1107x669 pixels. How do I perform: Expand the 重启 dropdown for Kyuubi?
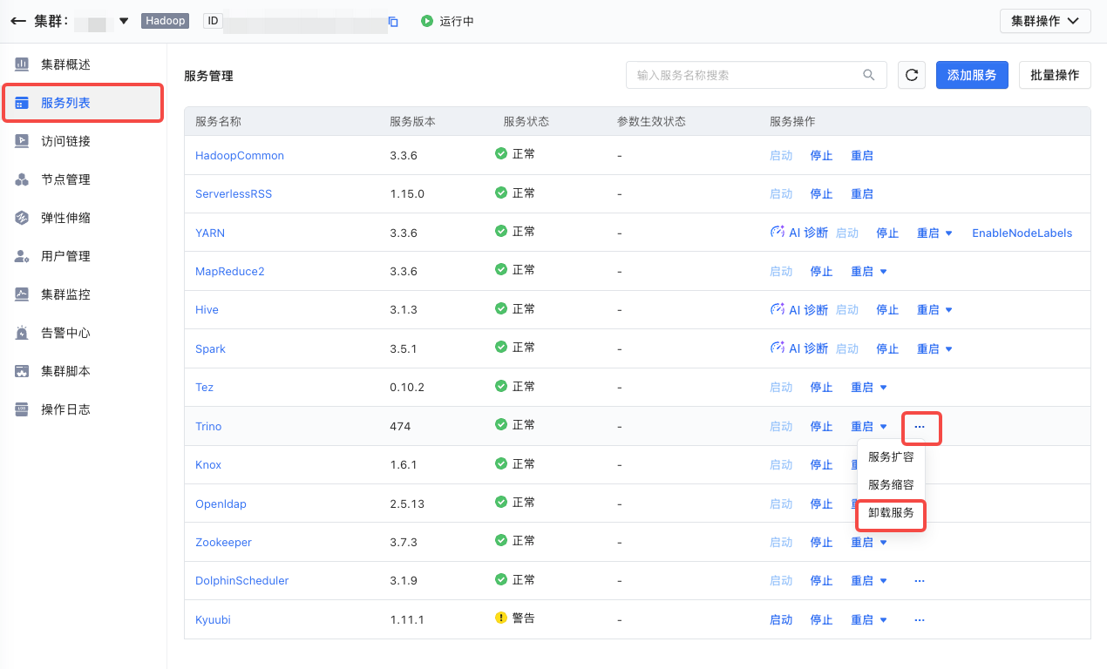[x=883, y=620]
